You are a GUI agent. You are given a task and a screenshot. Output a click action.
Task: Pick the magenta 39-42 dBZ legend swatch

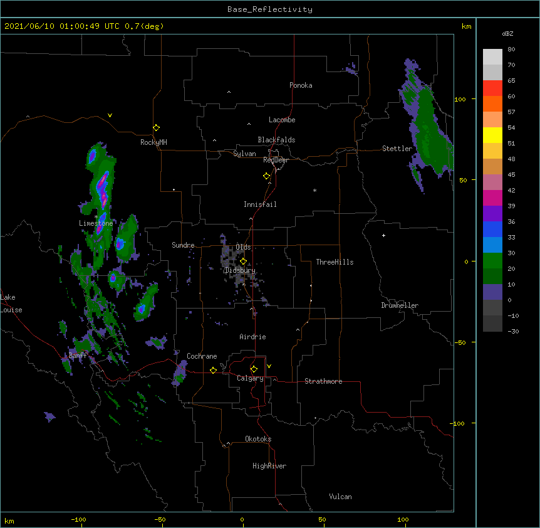(x=492, y=198)
